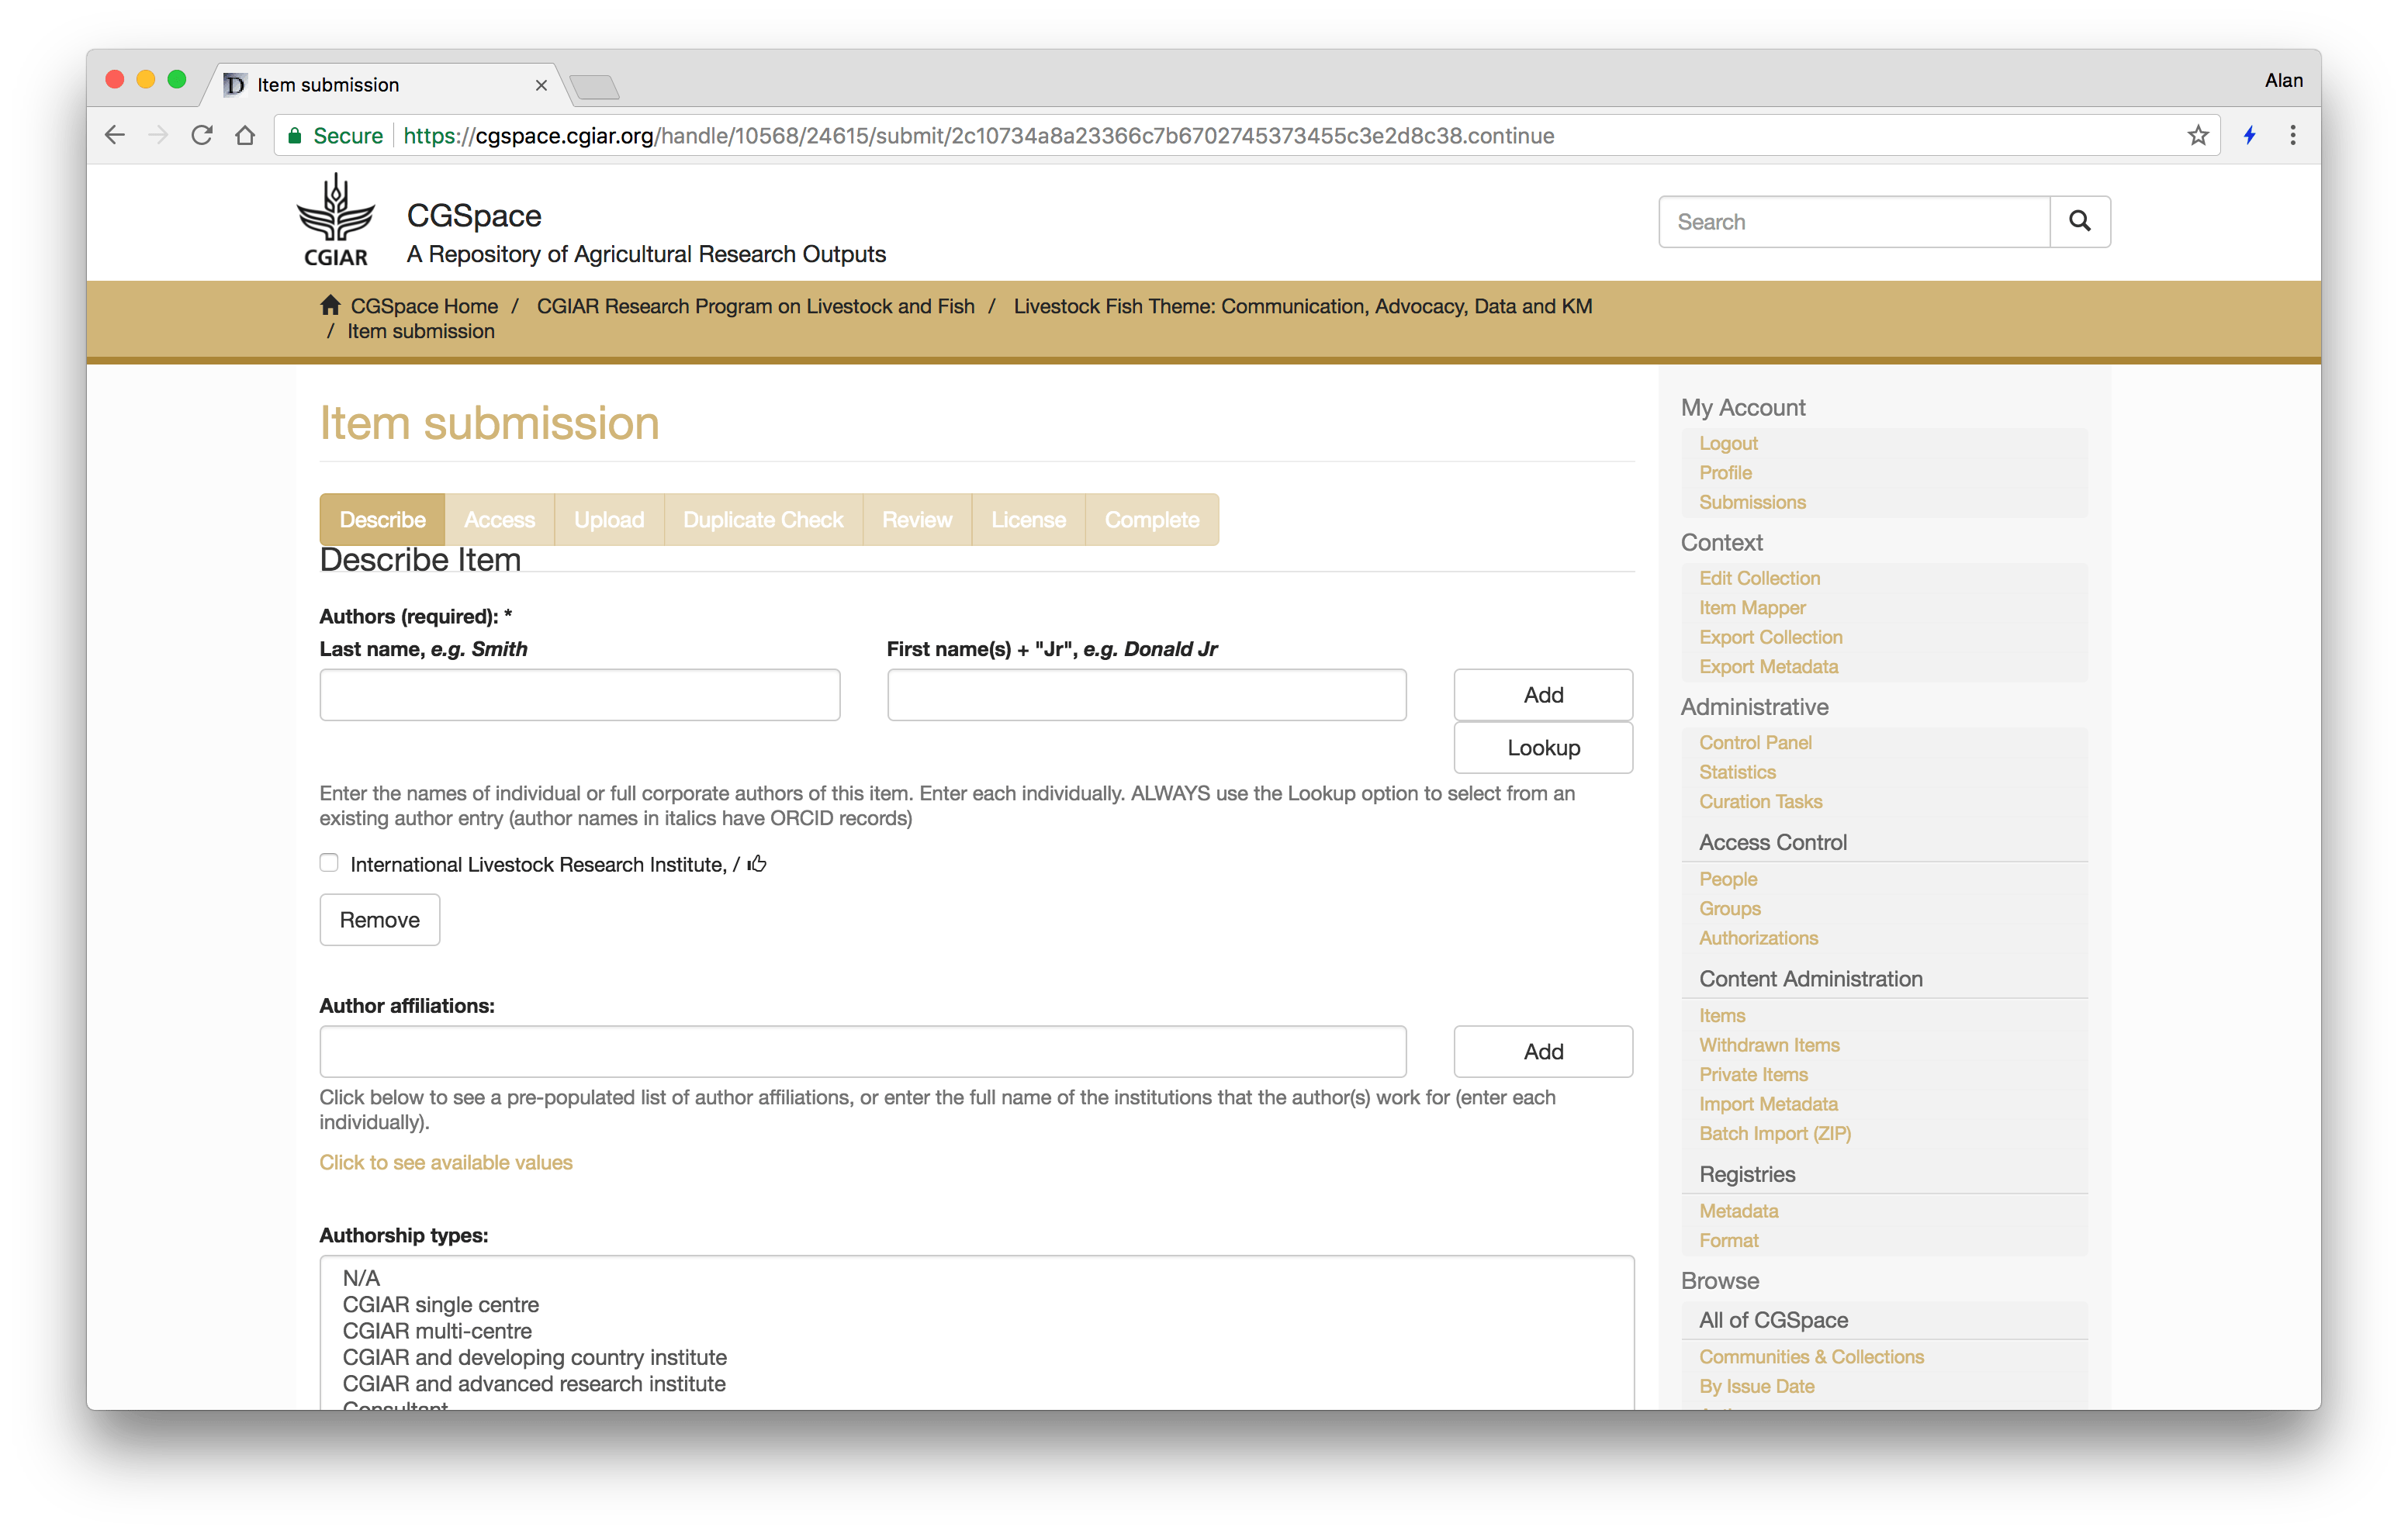Go to the Upload step tab
The image size is (2408, 1534).
point(609,519)
